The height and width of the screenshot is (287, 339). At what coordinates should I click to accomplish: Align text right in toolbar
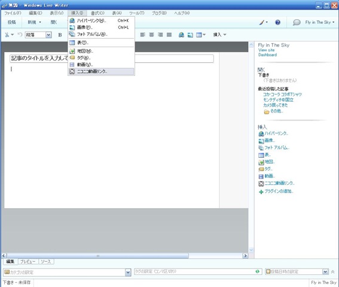coord(160,35)
